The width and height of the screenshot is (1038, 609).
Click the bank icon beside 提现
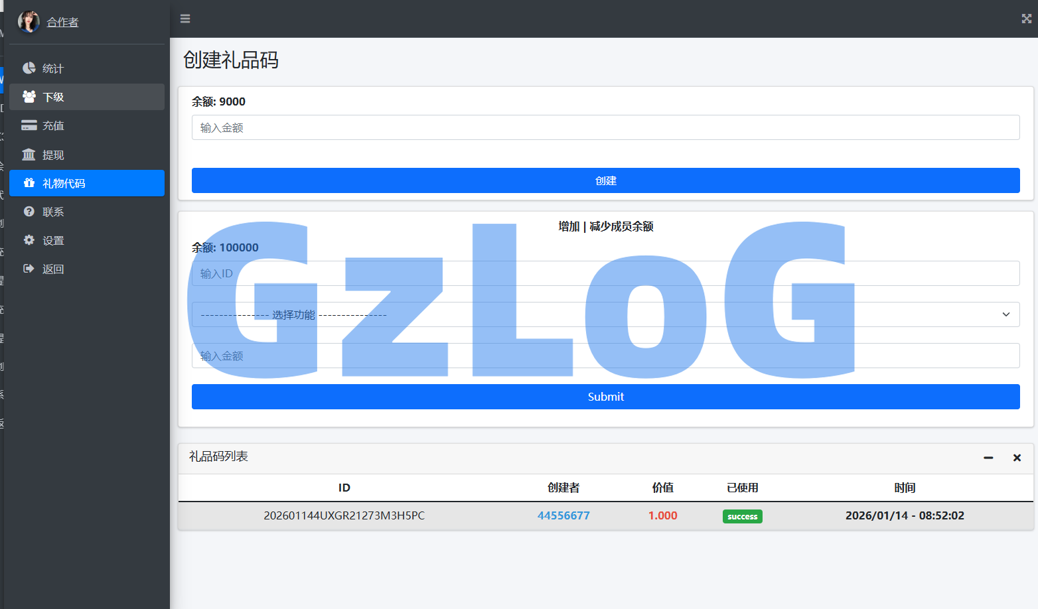coord(29,155)
